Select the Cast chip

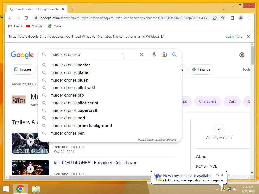pyautogui.click(x=232, y=101)
